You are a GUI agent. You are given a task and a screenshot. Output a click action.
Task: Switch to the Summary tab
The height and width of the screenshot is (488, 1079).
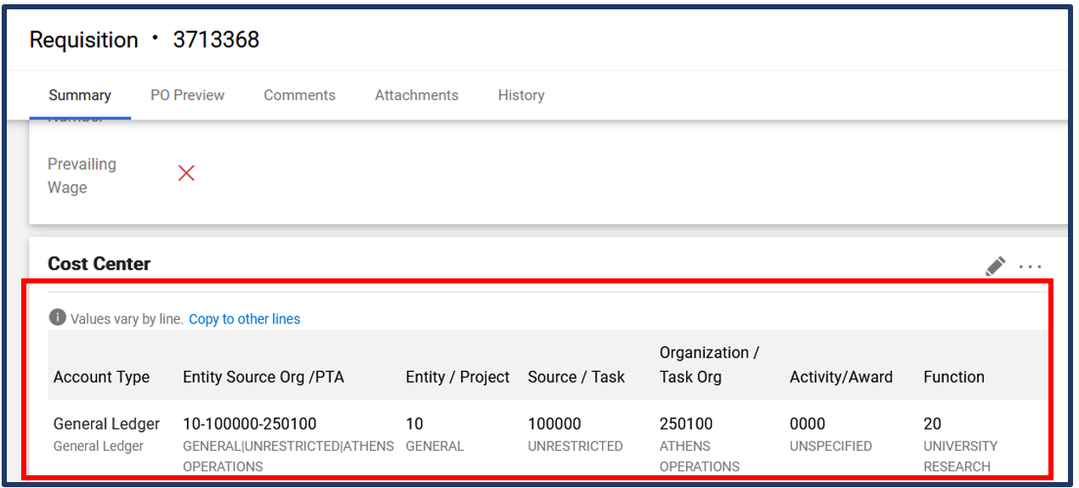[x=80, y=95]
